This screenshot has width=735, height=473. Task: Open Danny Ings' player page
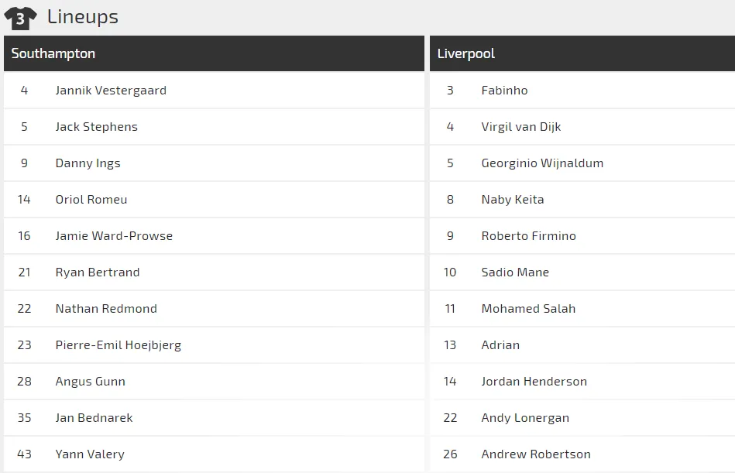88,163
